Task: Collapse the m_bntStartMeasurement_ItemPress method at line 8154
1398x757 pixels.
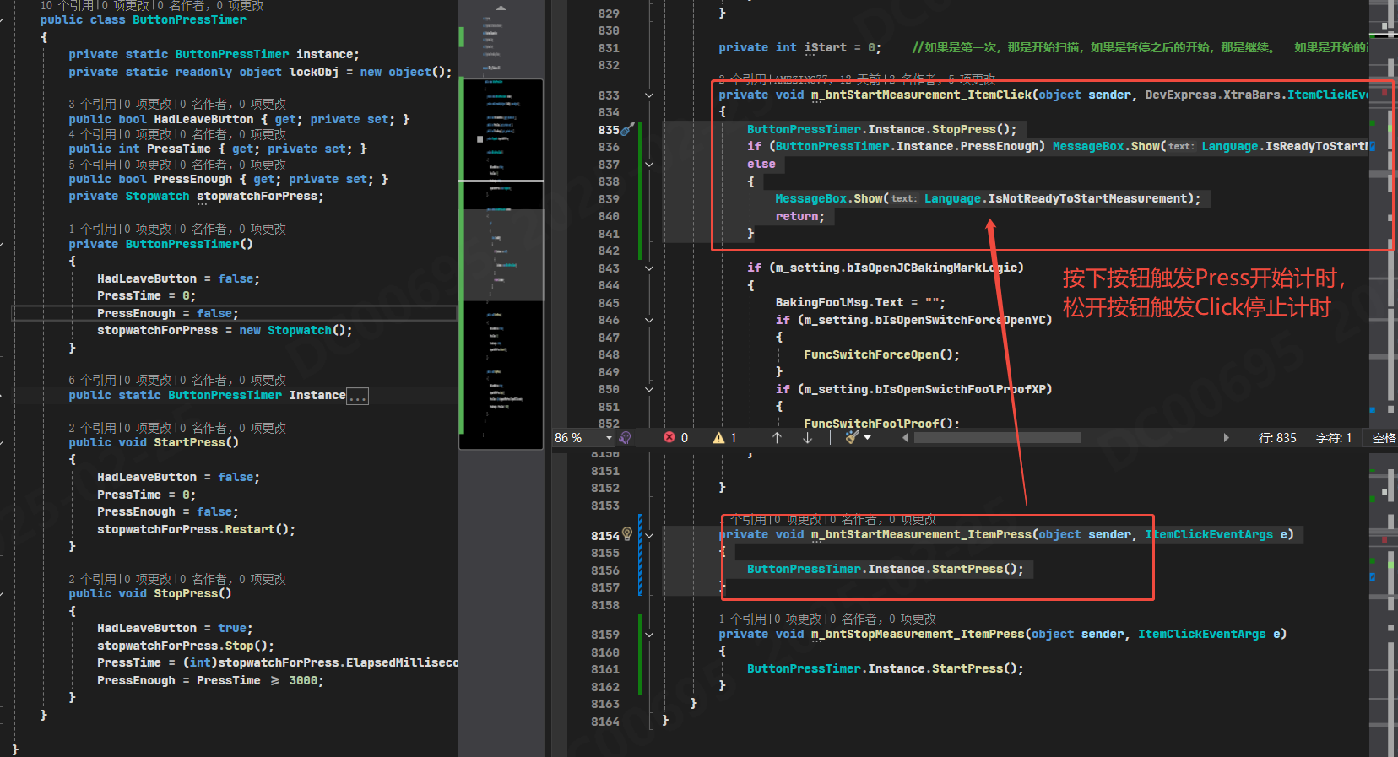Action: 649,535
